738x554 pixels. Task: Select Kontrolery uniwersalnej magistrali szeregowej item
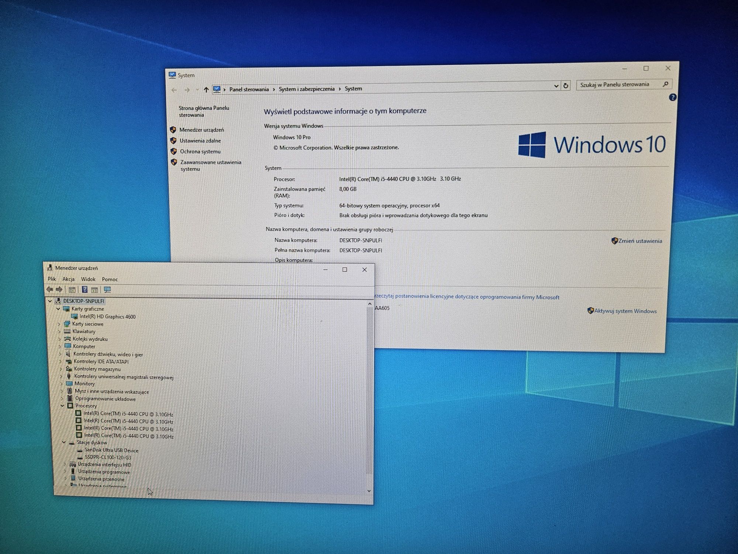tap(124, 377)
